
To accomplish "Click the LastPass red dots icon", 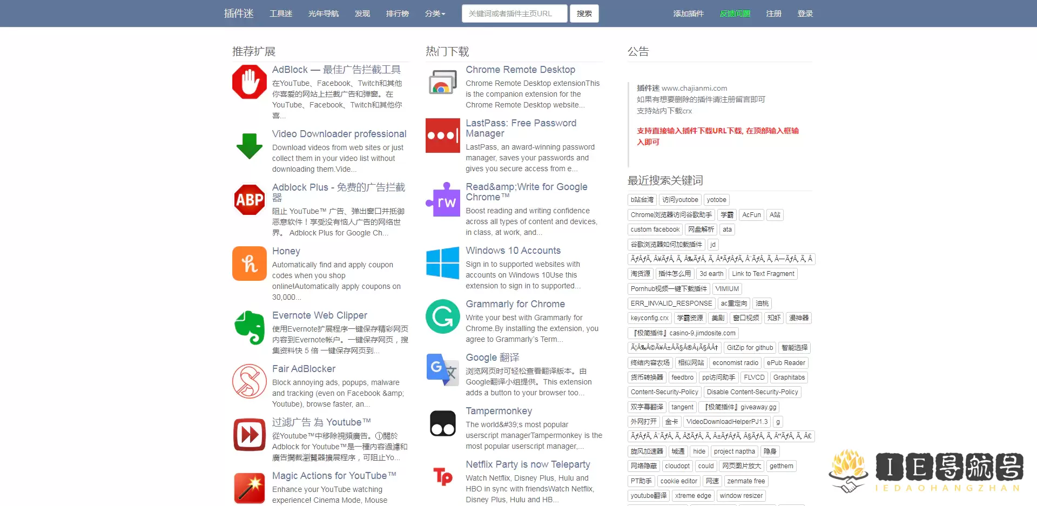I will 443,136.
